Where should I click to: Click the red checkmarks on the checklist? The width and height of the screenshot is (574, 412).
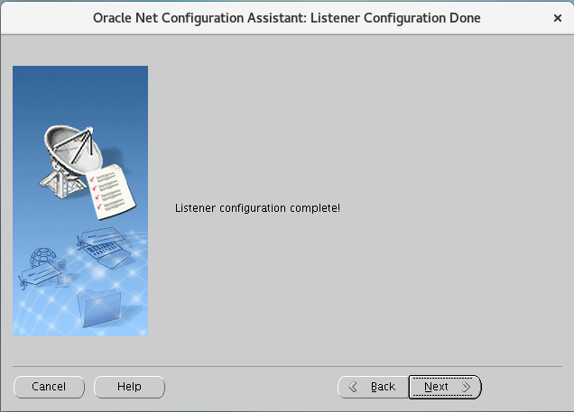pyautogui.click(x=95, y=193)
